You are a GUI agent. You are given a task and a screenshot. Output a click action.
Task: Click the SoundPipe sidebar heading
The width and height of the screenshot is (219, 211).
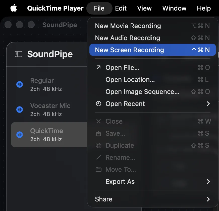coord(50,54)
